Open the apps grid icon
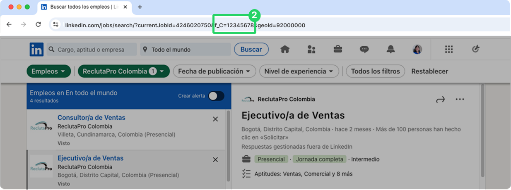 pyautogui.click(x=449, y=50)
